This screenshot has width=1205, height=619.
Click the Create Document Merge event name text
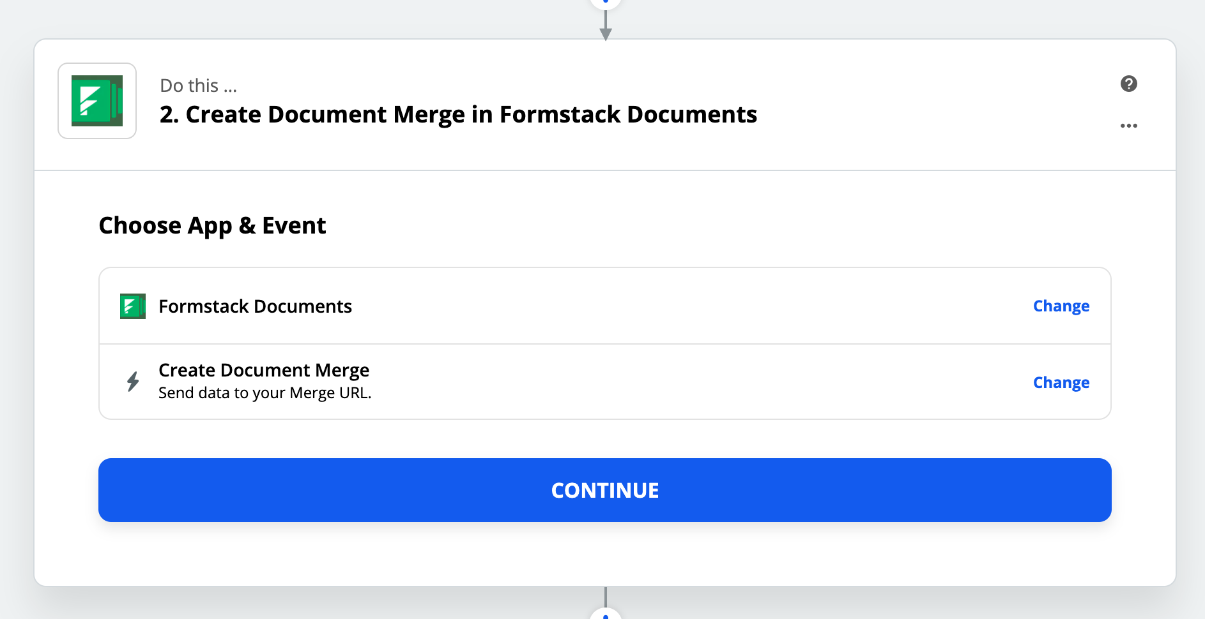pyautogui.click(x=263, y=369)
